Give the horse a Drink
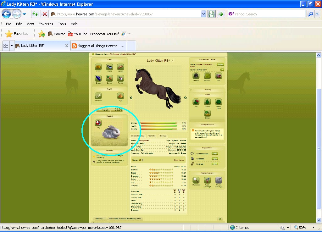Viewport: 322px width, 232px height. [109, 67]
